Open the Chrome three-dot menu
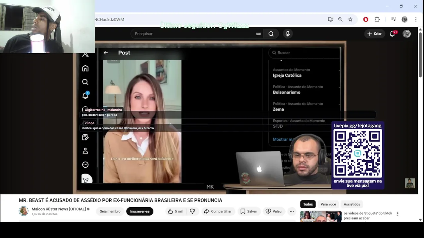 pos(416,20)
